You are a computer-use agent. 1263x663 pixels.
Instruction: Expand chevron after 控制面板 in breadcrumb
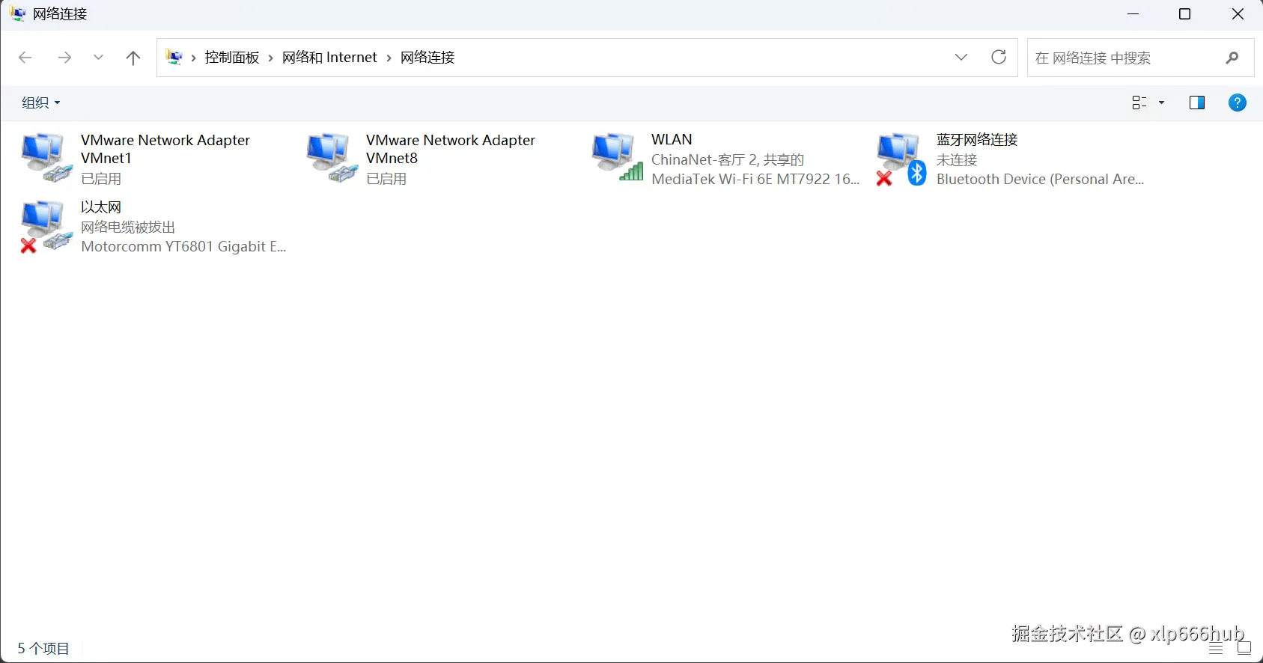[270, 58]
